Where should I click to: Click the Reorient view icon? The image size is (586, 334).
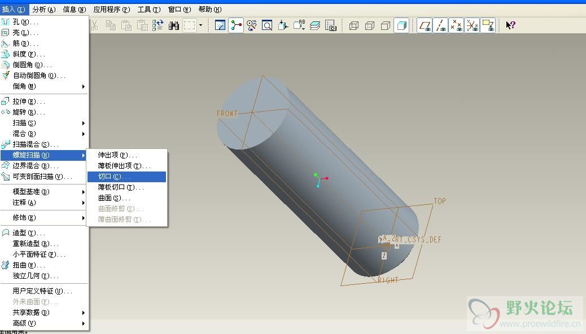(x=283, y=25)
